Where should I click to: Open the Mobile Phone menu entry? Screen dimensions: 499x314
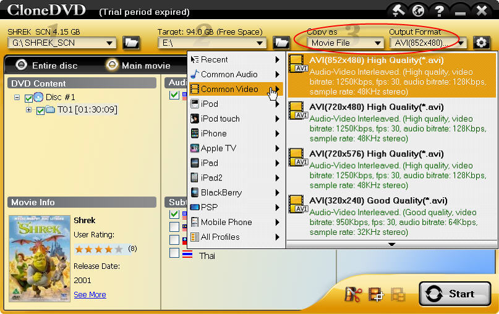236,222
